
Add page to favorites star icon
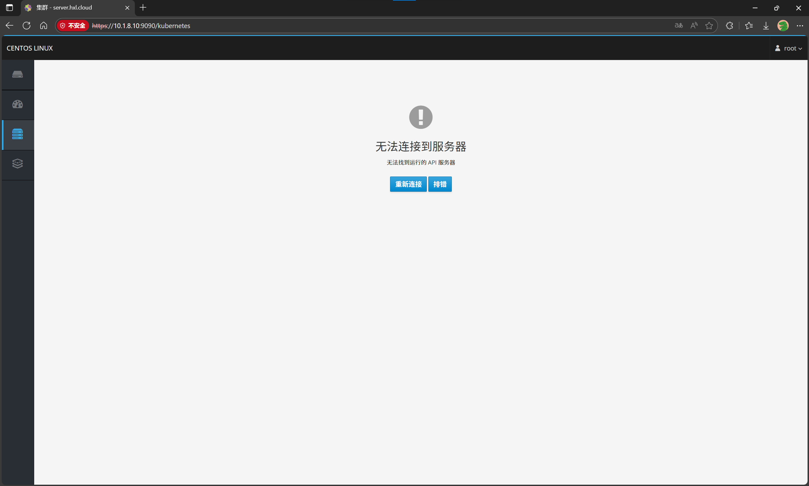tap(709, 26)
